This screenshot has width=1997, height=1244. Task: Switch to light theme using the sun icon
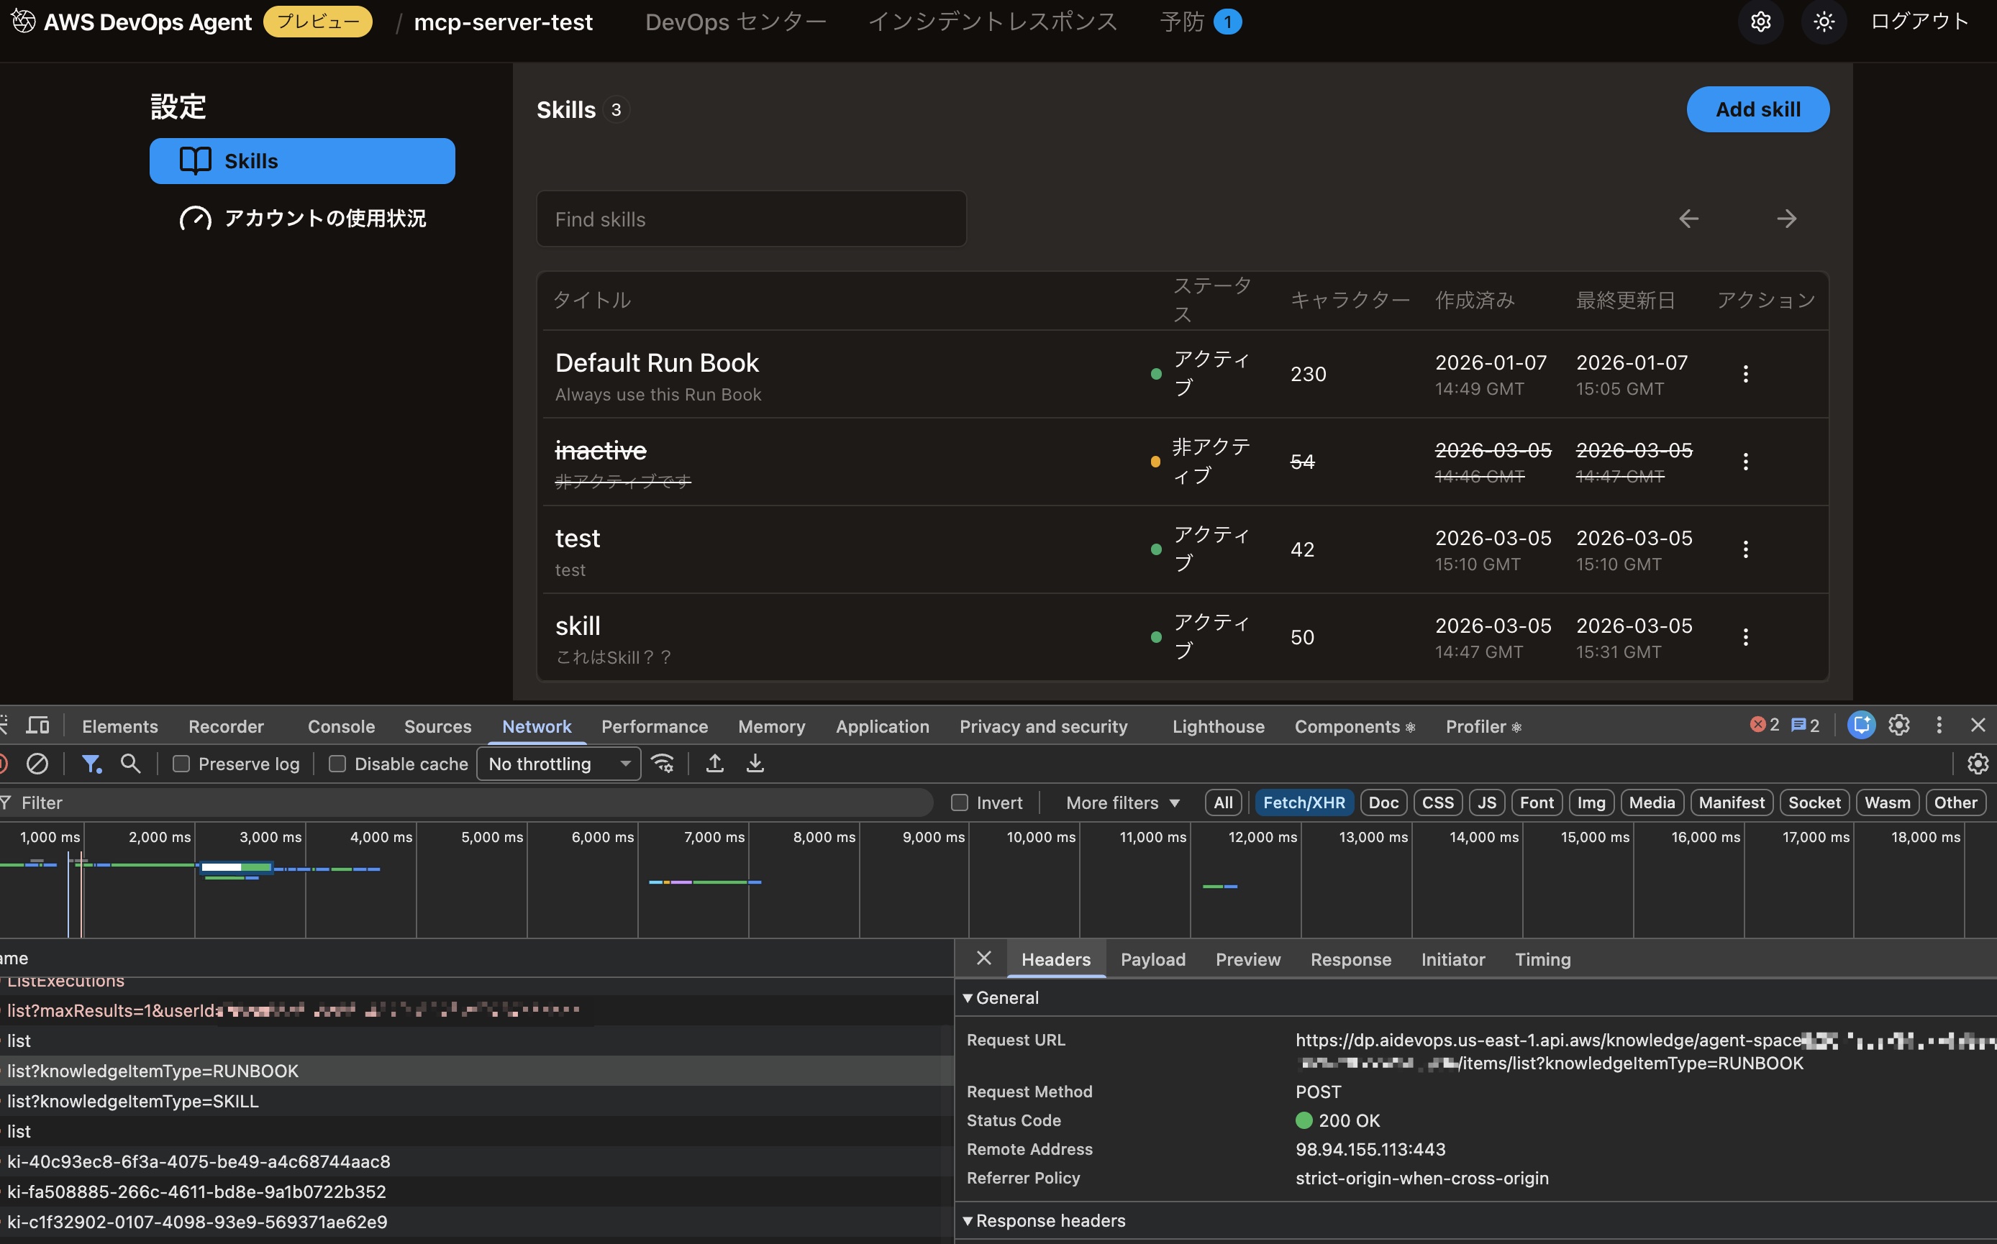1824,22
